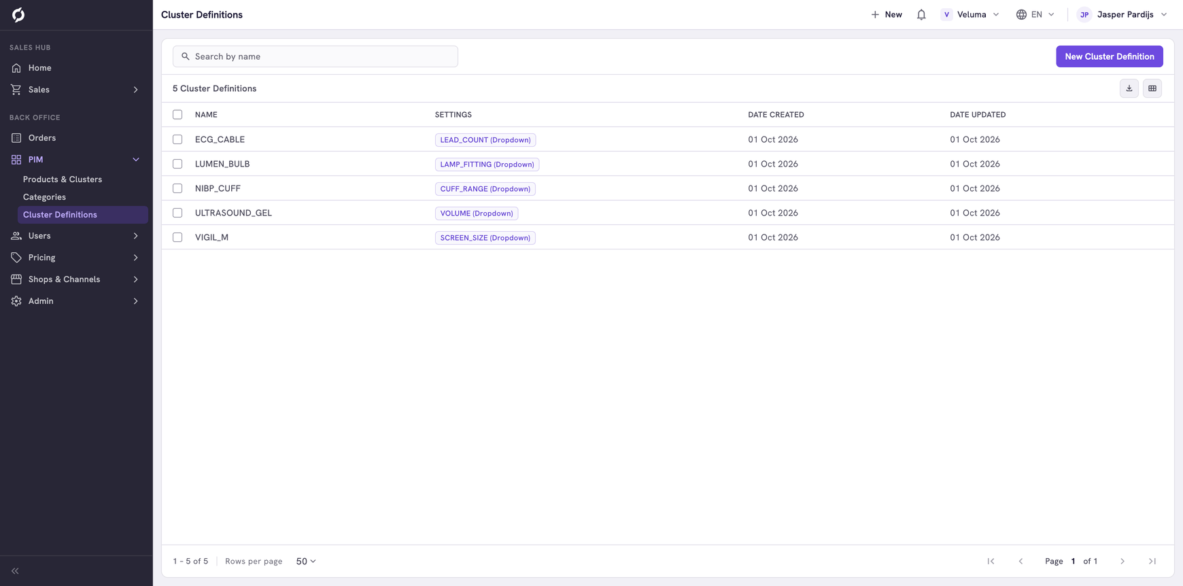Download cluster definitions list
1183x586 pixels.
[x=1129, y=88]
